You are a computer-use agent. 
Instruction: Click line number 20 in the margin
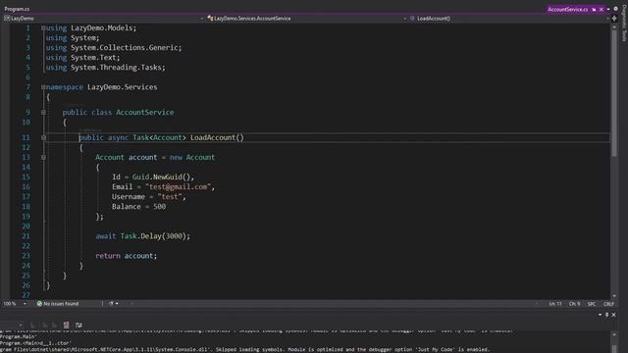click(26, 227)
